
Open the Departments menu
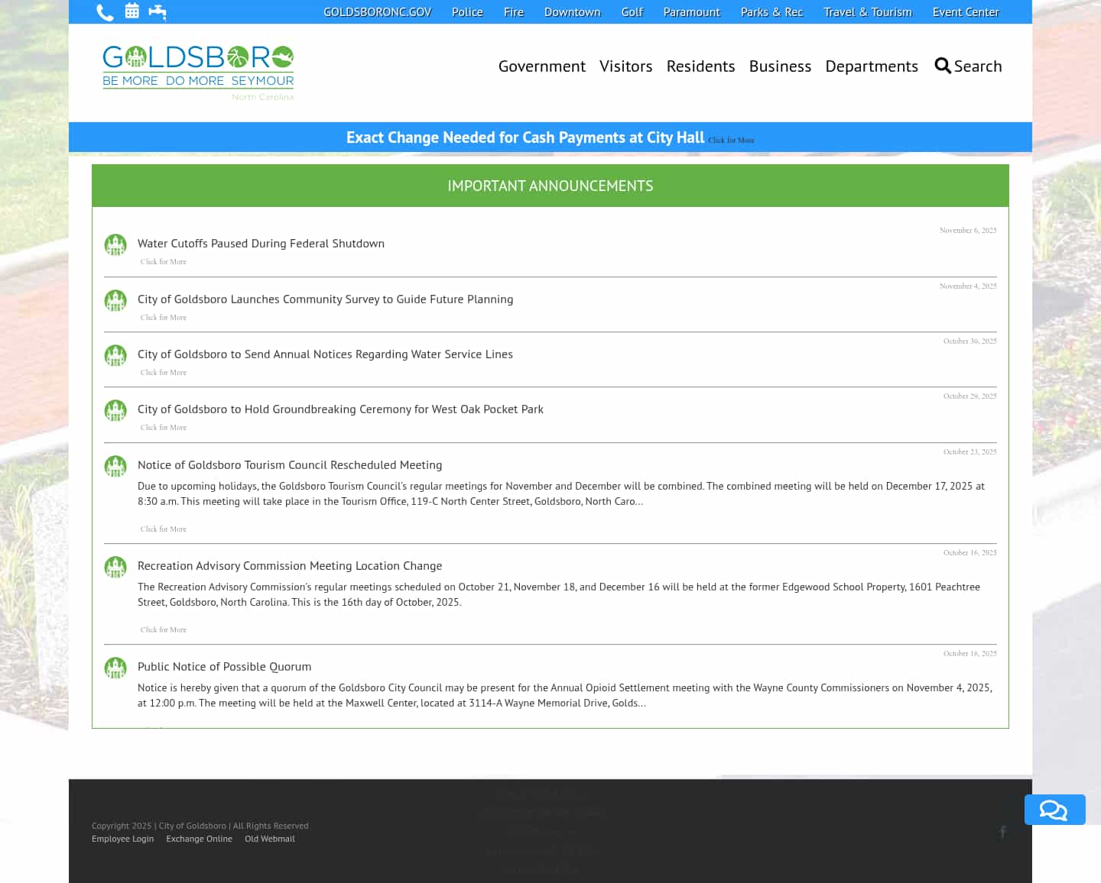[x=872, y=66]
